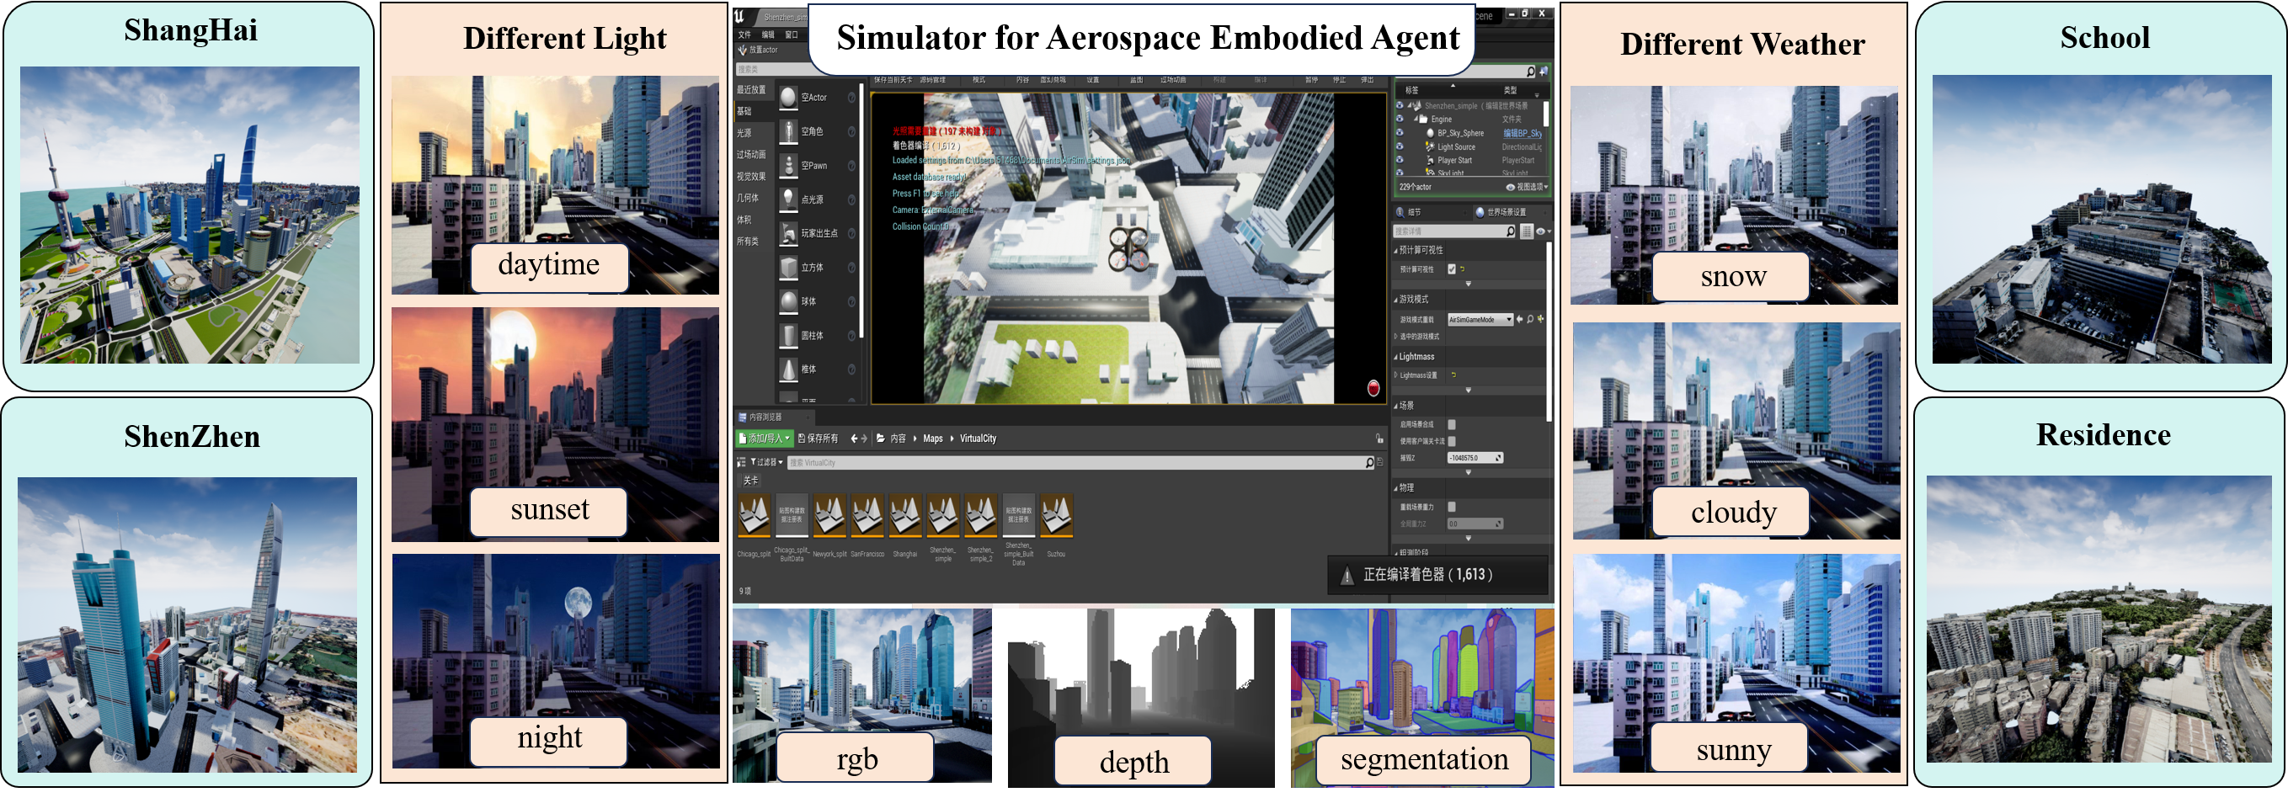Click the back arrow in content browser
Screen dimensions: 2288x803
point(855,439)
